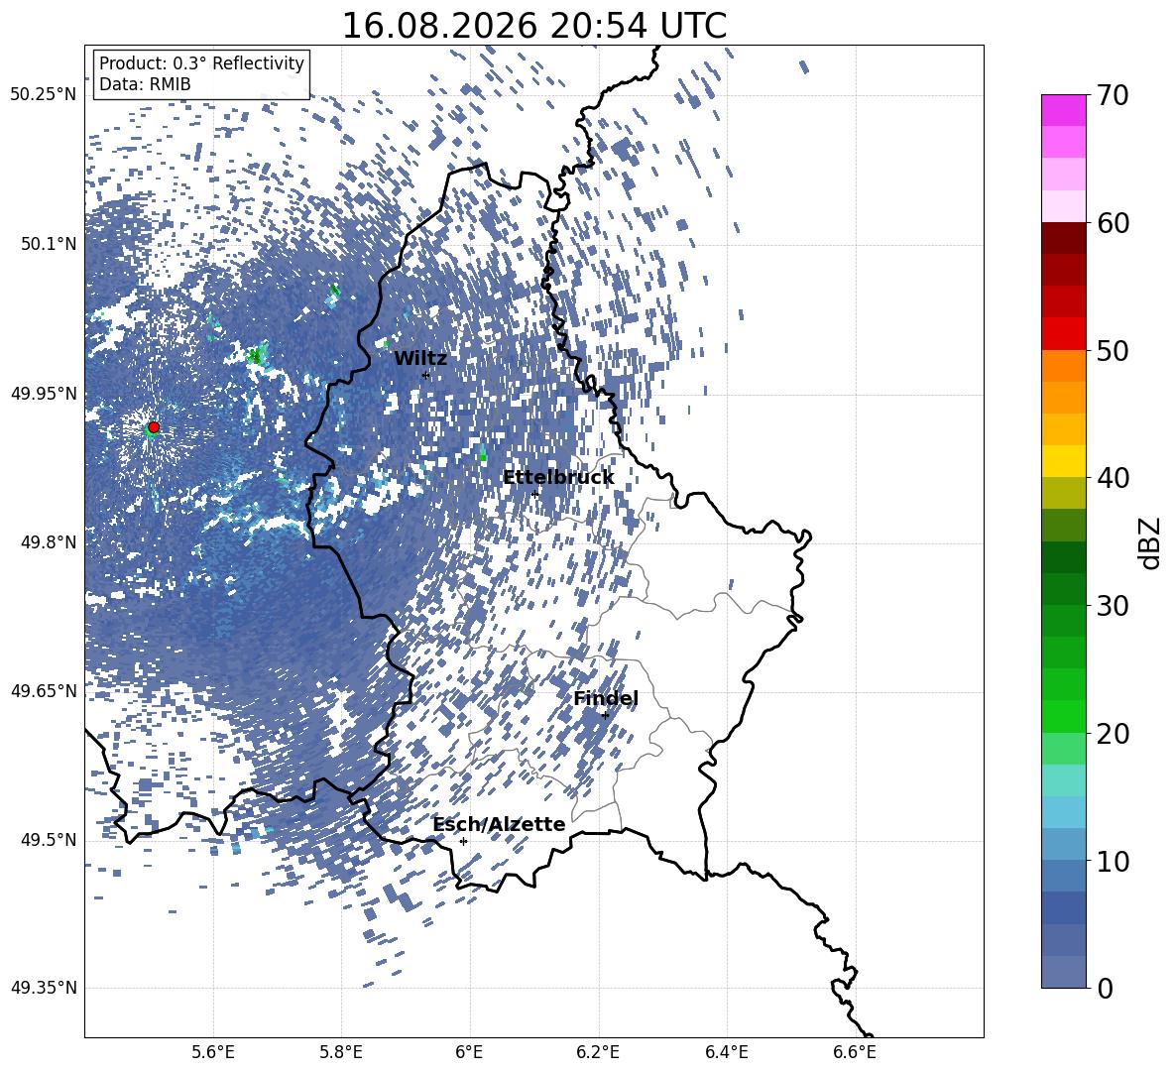The image size is (1174, 1072).
Task: Click the yellow 40 dBZ colorbar band
Action: pyautogui.click(x=1063, y=461)
